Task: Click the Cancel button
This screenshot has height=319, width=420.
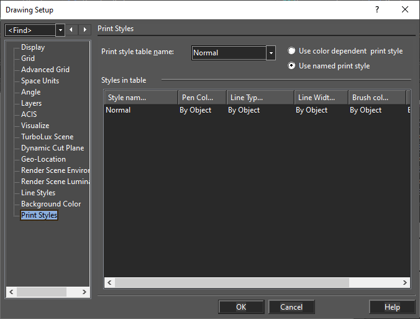Action: [x=291, y=307]
